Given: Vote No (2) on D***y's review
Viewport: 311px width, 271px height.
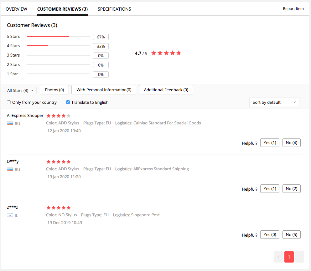Looking at the screenshot, I should [x=291, y=189].
